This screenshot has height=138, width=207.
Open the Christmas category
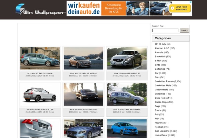(x=160, y=94)
